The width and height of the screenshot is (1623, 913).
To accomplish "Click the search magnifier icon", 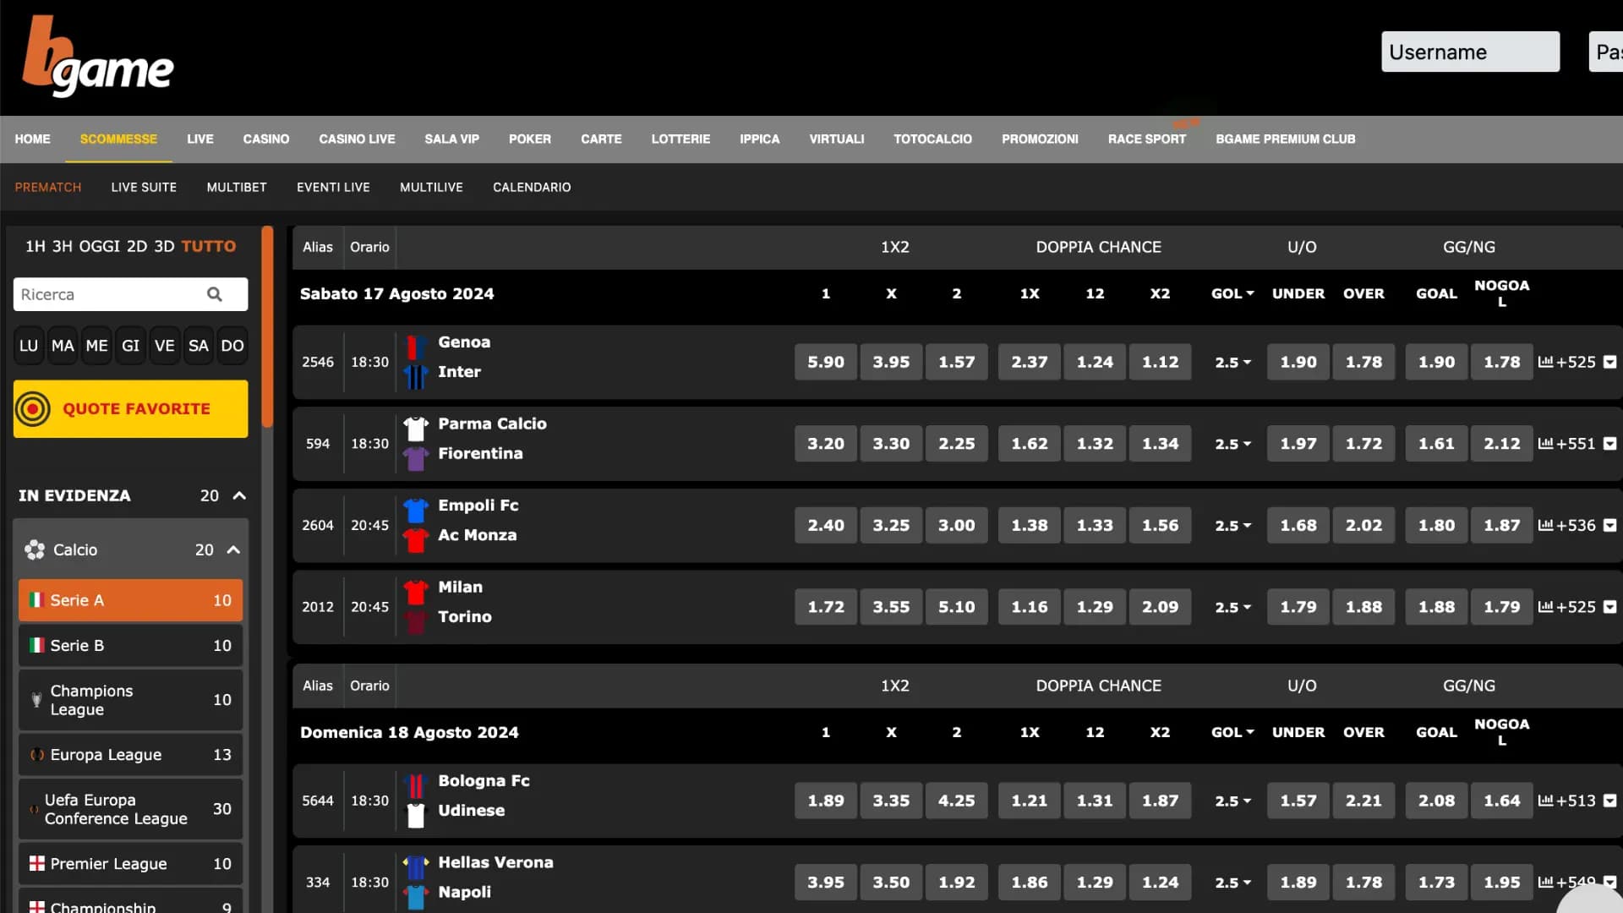I will point(215,294).
